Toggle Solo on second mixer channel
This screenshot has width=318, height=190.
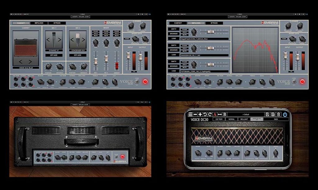tap(106, 33)
